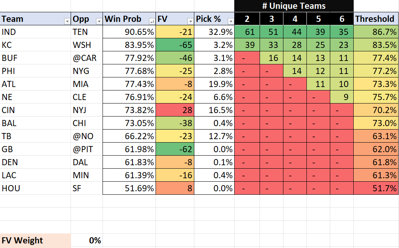Open the Win Prob sort filter button
The height and width of the screenshot is (248, 399).
click(152, 21)
